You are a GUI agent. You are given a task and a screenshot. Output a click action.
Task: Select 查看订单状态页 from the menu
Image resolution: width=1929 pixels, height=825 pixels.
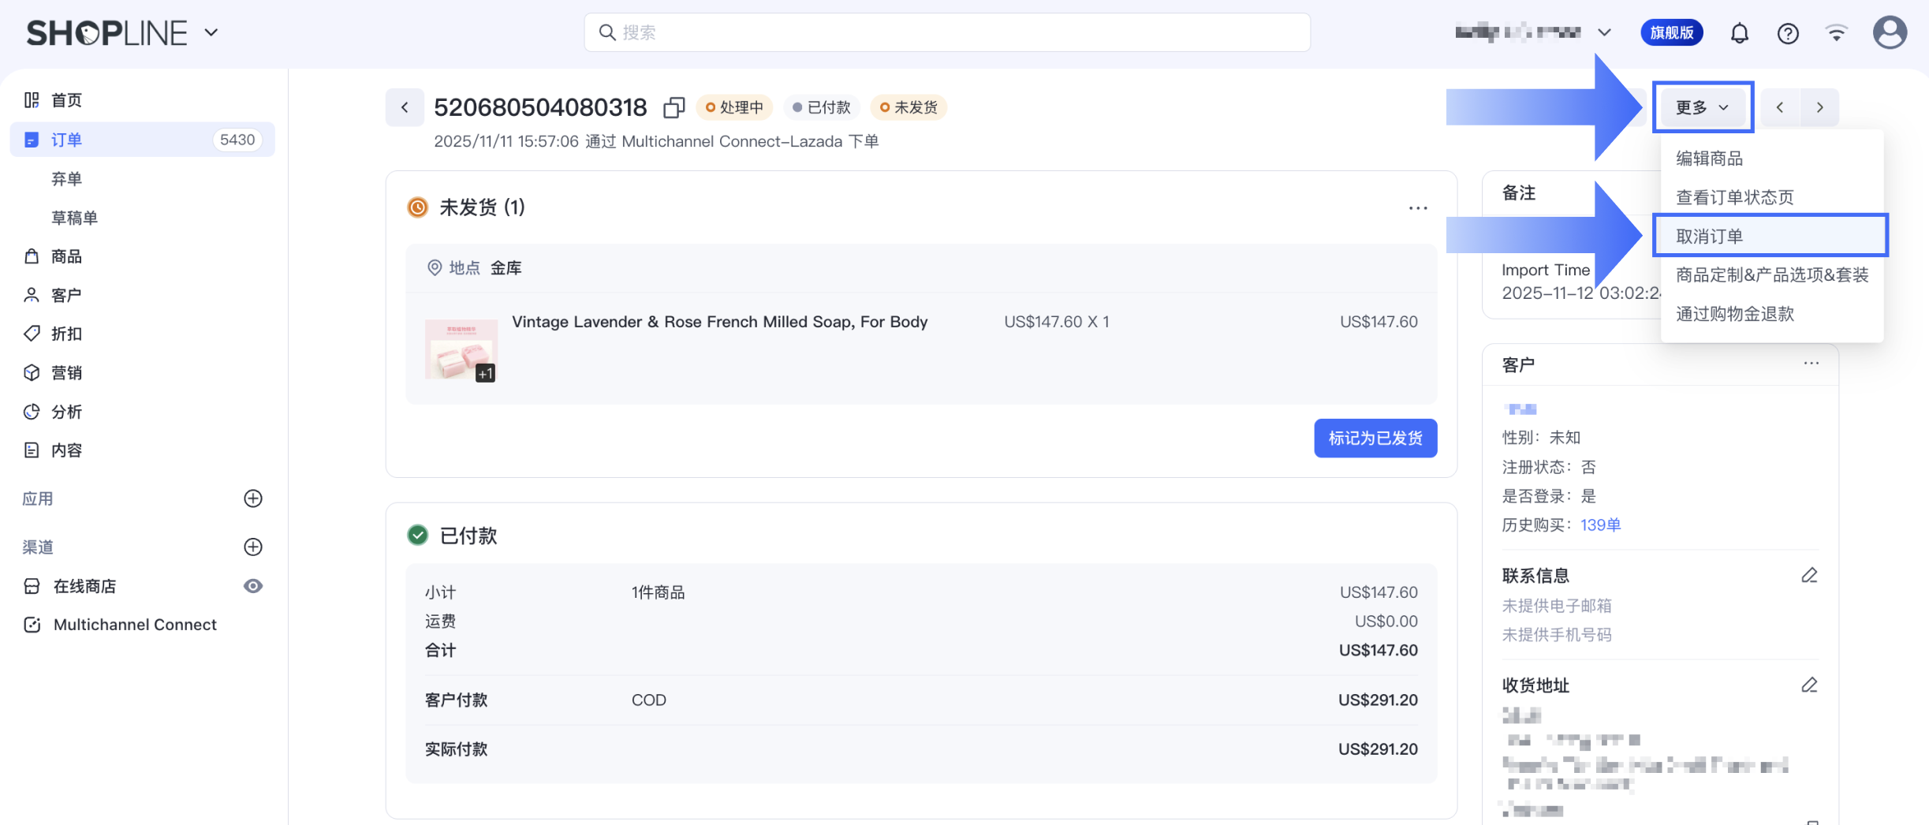click(1772, 197)
